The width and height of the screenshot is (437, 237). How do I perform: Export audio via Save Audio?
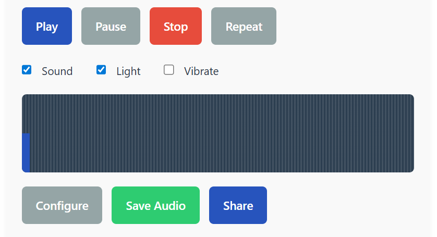tap(155, 205)
